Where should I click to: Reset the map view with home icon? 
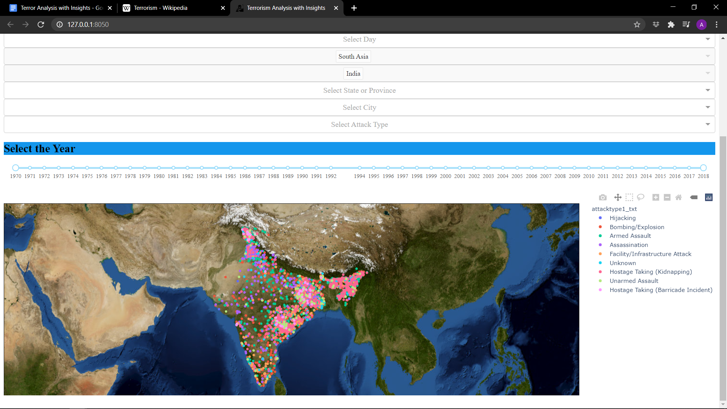click(x=679, y=197)
